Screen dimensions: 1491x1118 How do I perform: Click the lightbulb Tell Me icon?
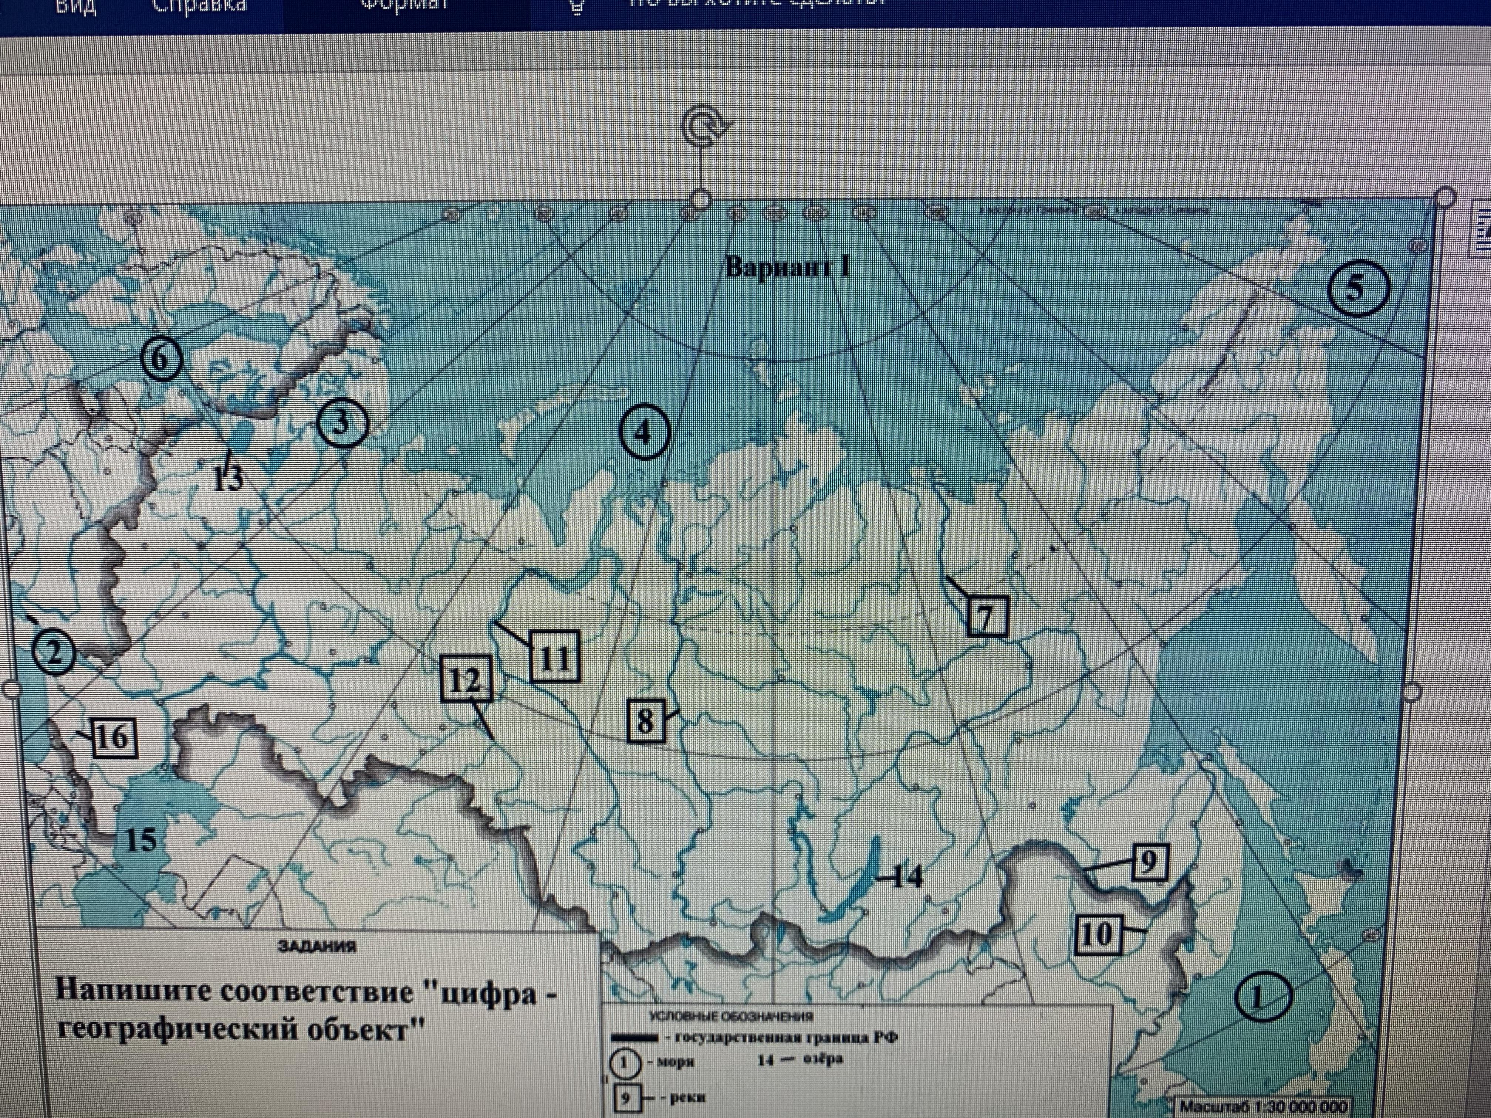pos(576,8)
